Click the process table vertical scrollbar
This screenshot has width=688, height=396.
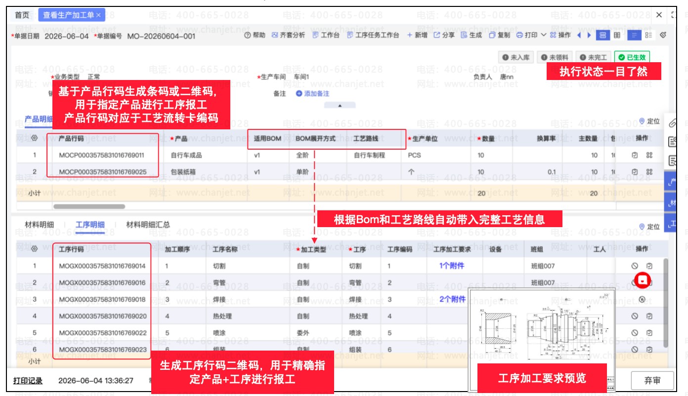click(665, 302)
